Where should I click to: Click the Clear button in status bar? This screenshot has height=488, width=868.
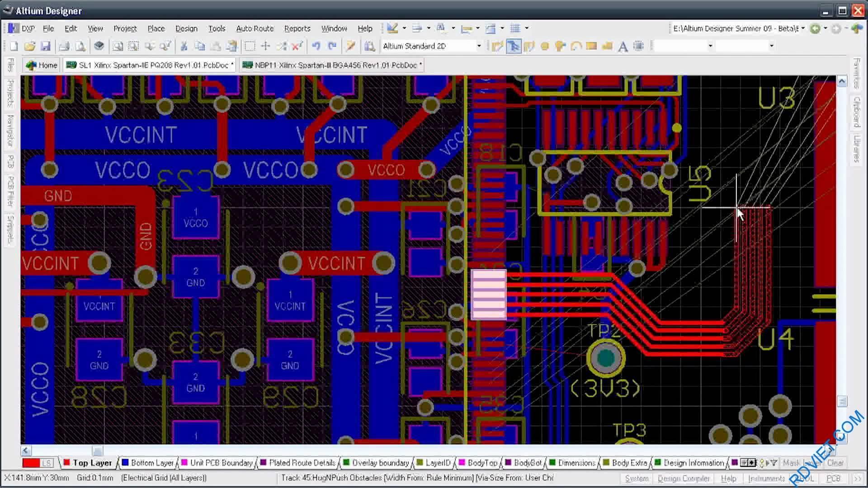pos(835,463)
